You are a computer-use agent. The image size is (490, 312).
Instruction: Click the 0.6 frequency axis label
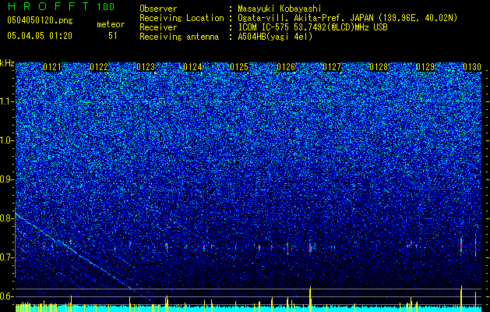[x=6, y=296]
